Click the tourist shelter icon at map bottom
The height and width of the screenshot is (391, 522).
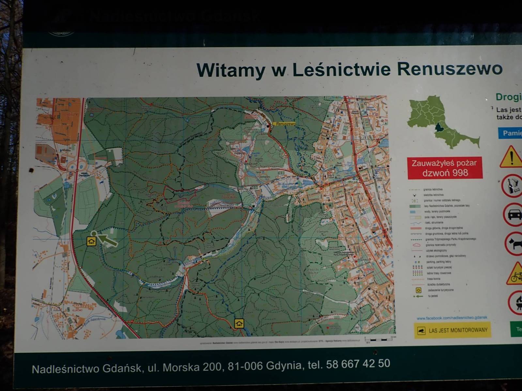[x=239, y=324]
